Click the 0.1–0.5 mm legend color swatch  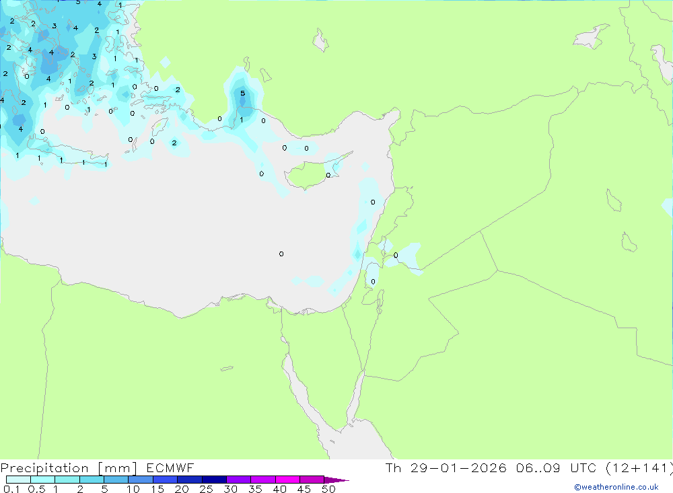[18, 480]
